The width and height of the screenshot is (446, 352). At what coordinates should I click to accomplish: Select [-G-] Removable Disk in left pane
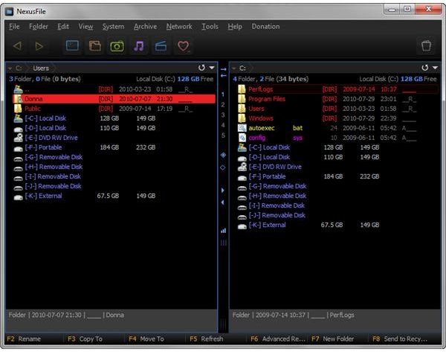click(x=114, y=157)
